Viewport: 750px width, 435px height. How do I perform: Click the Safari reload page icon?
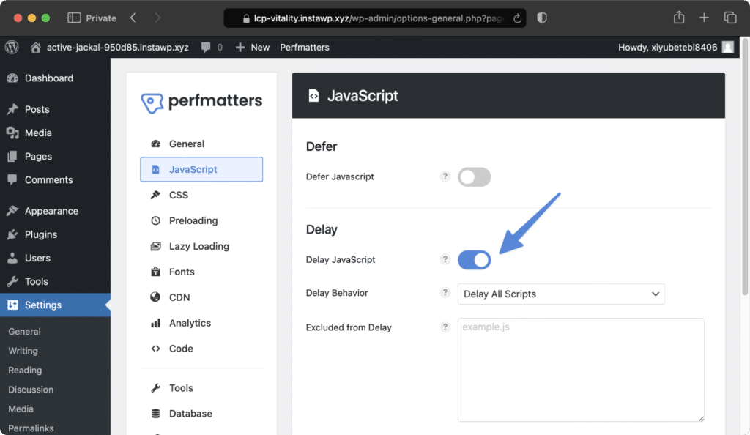pyautogui.click(x=517, y=18)
